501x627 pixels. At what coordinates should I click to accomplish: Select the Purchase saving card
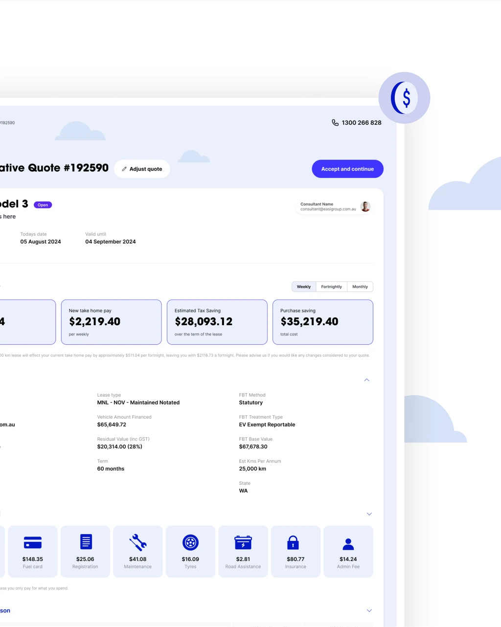(x=323, y=322)
